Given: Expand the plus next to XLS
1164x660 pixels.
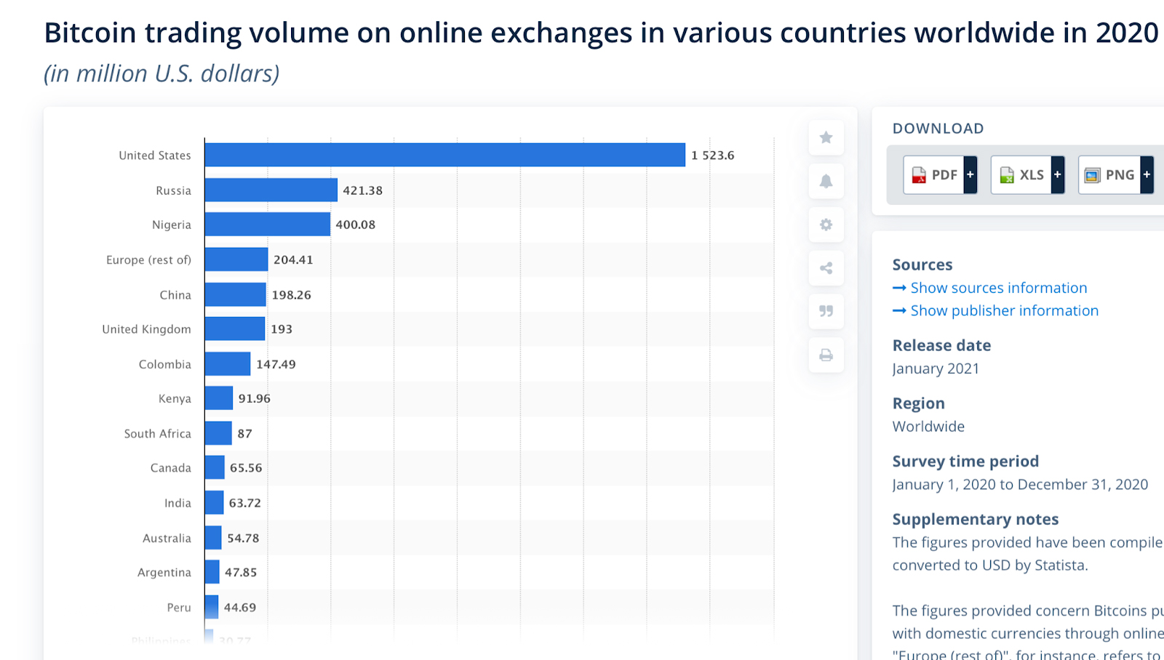Looking at the screenshot, I should (x=1057, y=175).
